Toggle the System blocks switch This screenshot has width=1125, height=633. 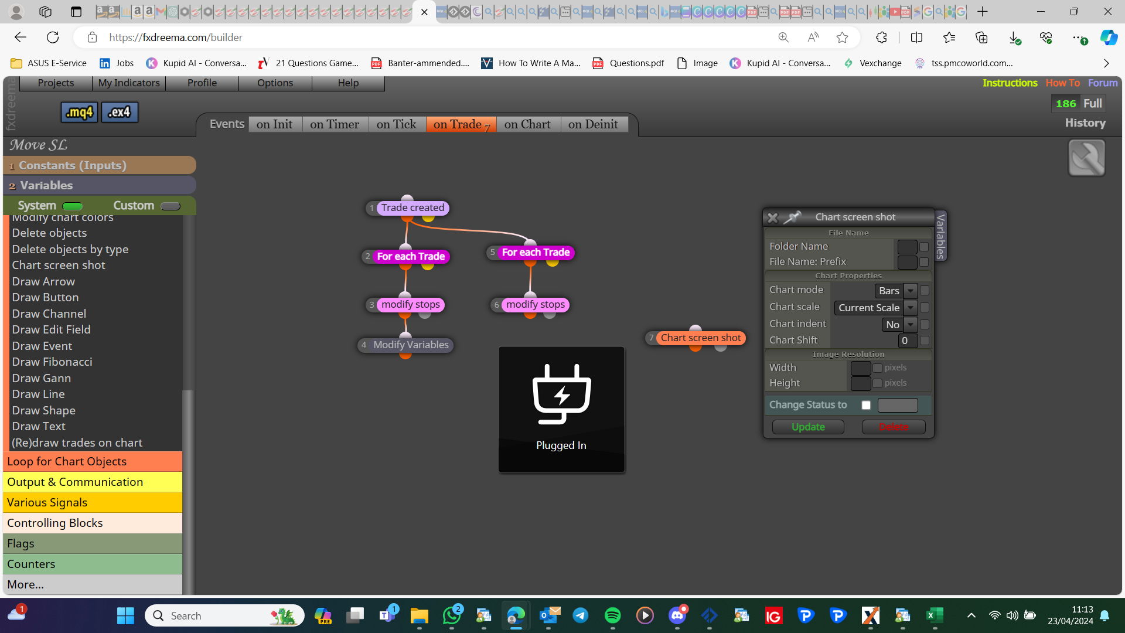tap(72, 206)
